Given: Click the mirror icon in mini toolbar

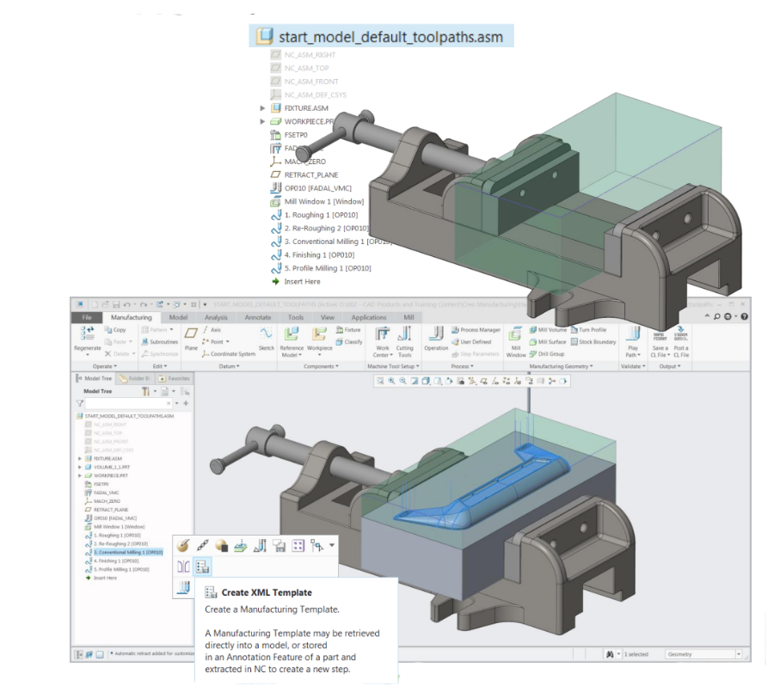Looking at the screenshot, I should (183, 566).
